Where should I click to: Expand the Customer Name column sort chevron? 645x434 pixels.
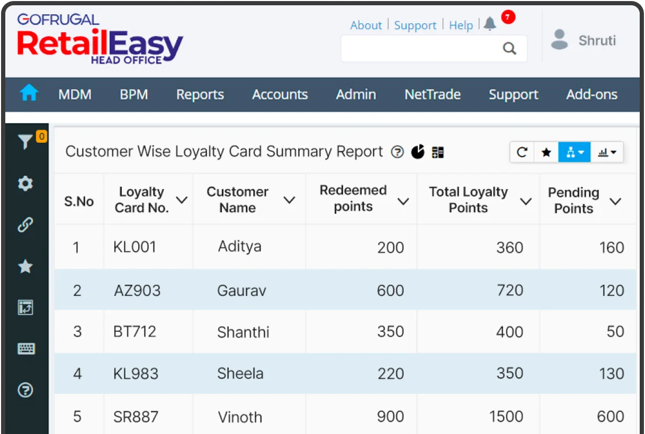click(289, 201)
